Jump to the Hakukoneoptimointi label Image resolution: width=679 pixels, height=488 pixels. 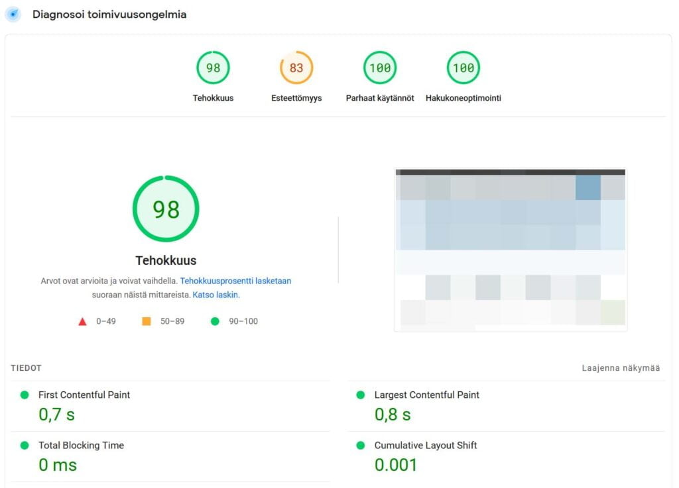click(x=463, y=98)
